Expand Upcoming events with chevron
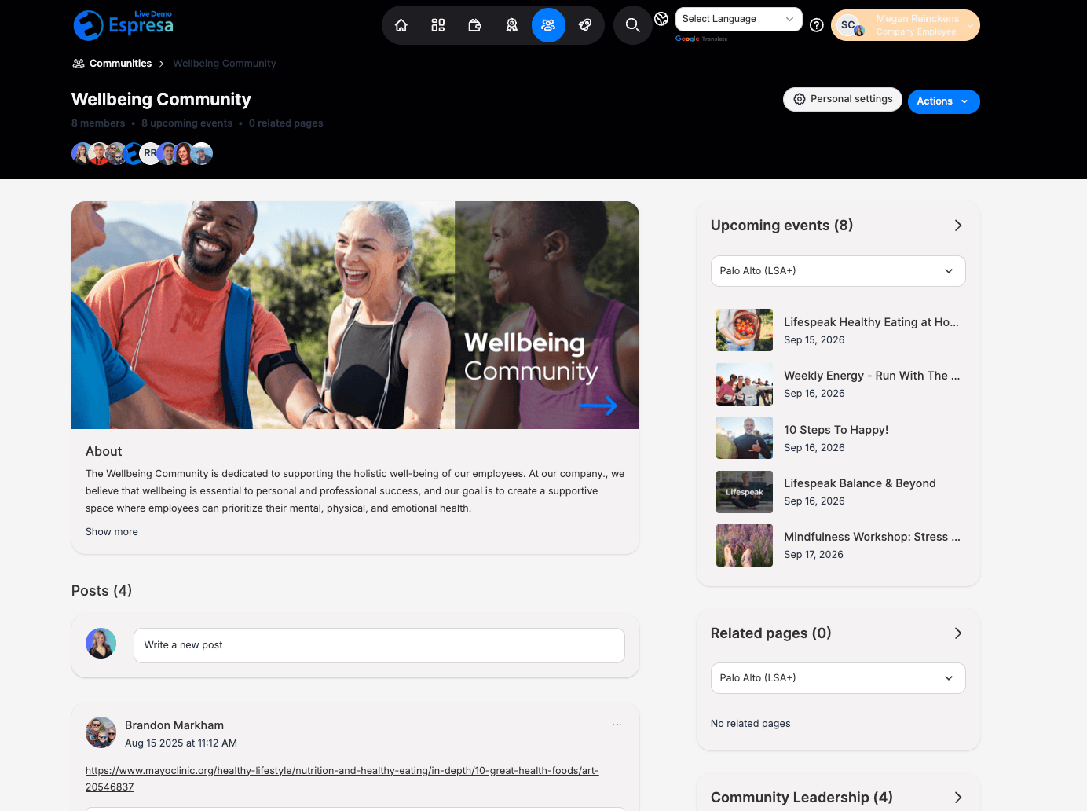The image size is (1087, 811). click(x=957, y=226)
